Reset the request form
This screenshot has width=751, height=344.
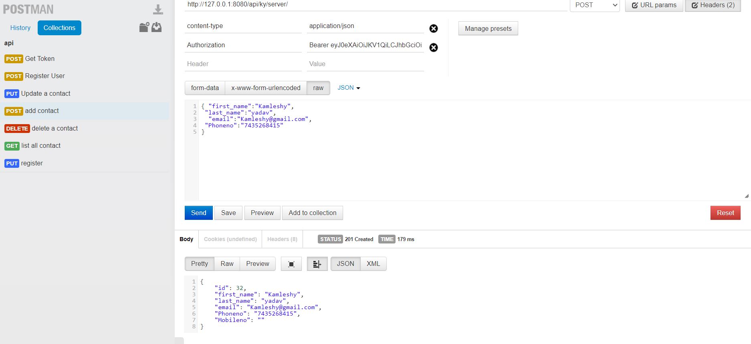[x=725, y=213]
